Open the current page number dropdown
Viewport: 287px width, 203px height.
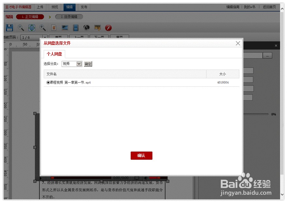coord(45,37)
